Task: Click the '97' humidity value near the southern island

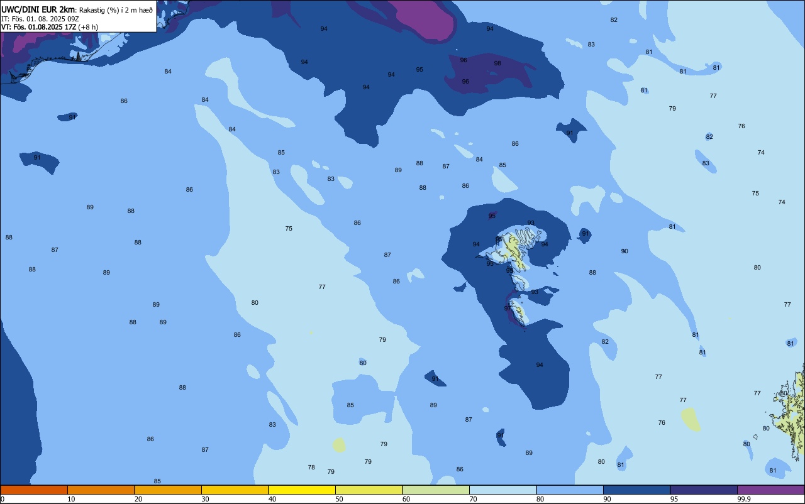Action: [508, 309]
